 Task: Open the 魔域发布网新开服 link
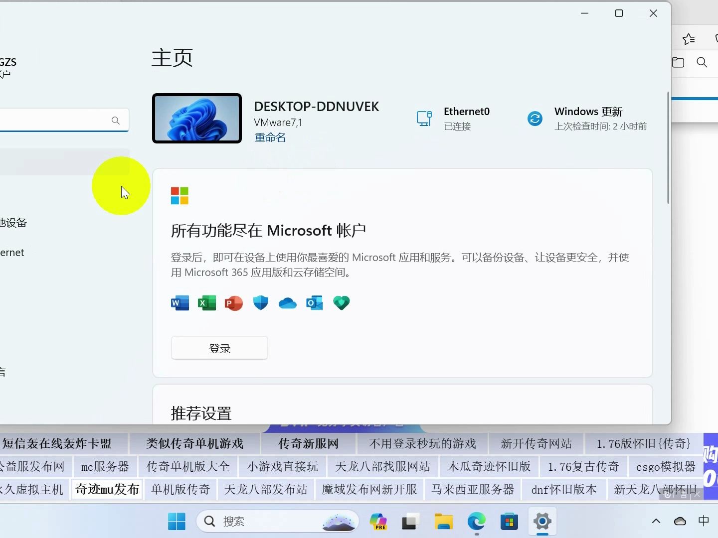[369, 489]
